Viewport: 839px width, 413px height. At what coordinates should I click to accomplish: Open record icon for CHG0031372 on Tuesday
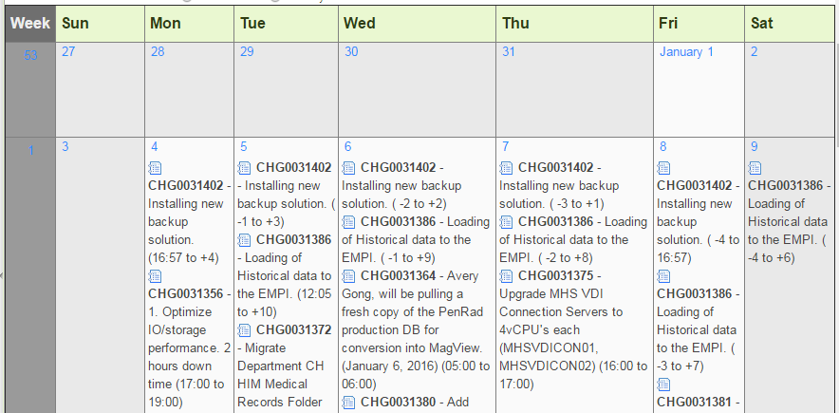(244, 330)
